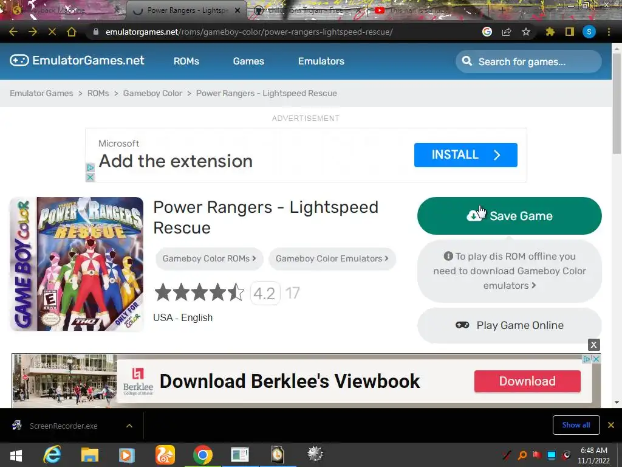Go forward using the browser forward arrow
Image resolution: width=622 pixels, height=467 pixels.
[x=33, y=32]
